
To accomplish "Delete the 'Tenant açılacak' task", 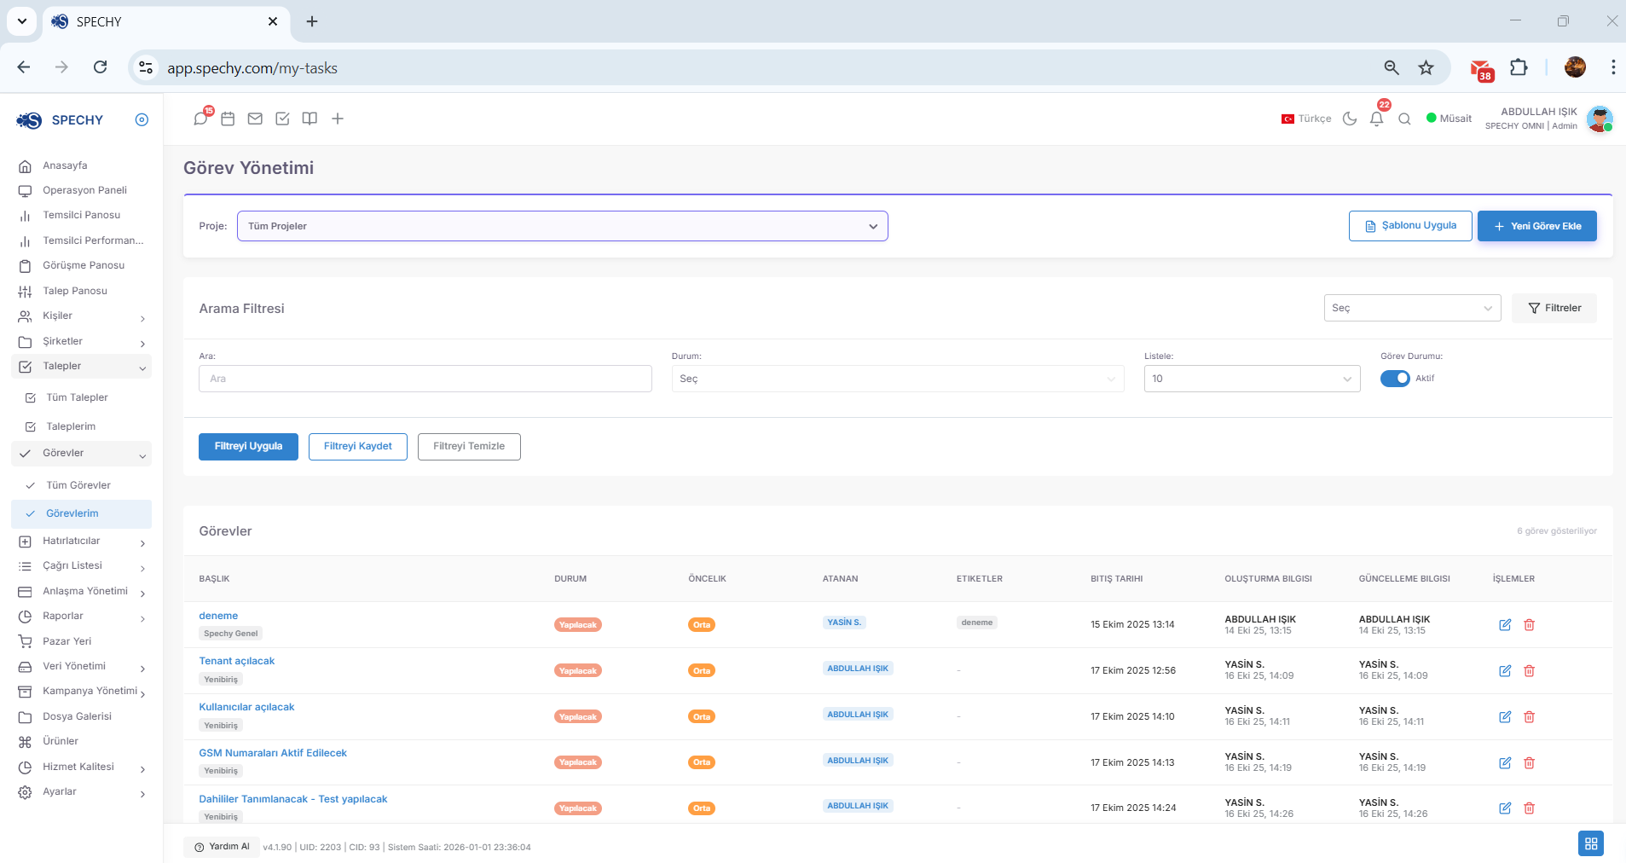I will (x=1530, y=671).
